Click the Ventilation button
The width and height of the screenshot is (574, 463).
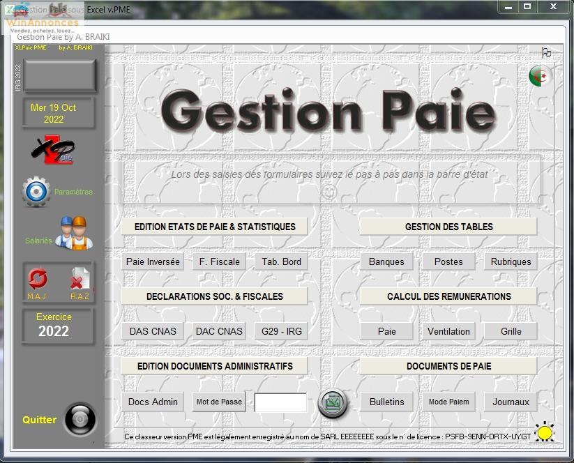(x=448, y=331)
